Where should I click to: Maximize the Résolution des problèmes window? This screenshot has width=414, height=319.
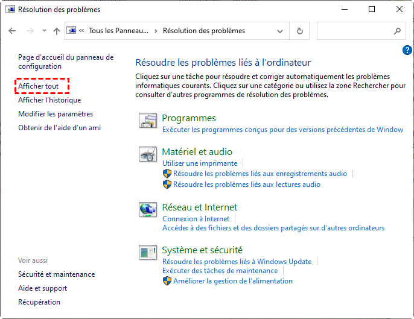[372, 9]
